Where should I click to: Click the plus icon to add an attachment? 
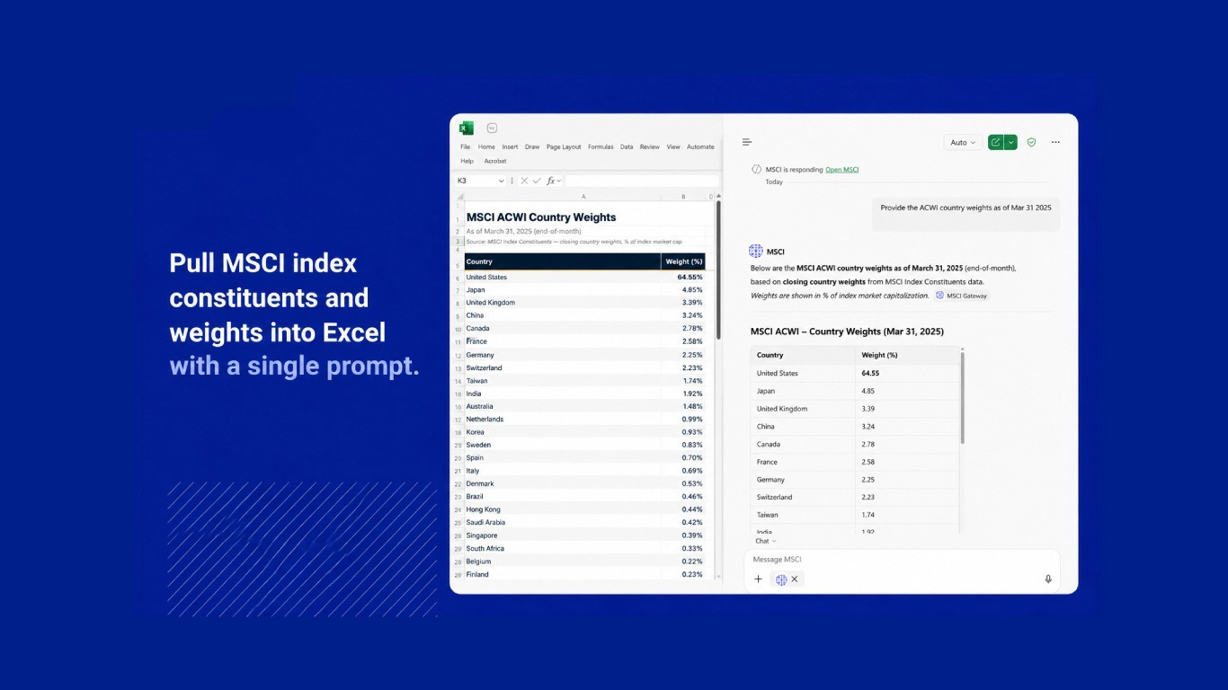coord(758,579)
